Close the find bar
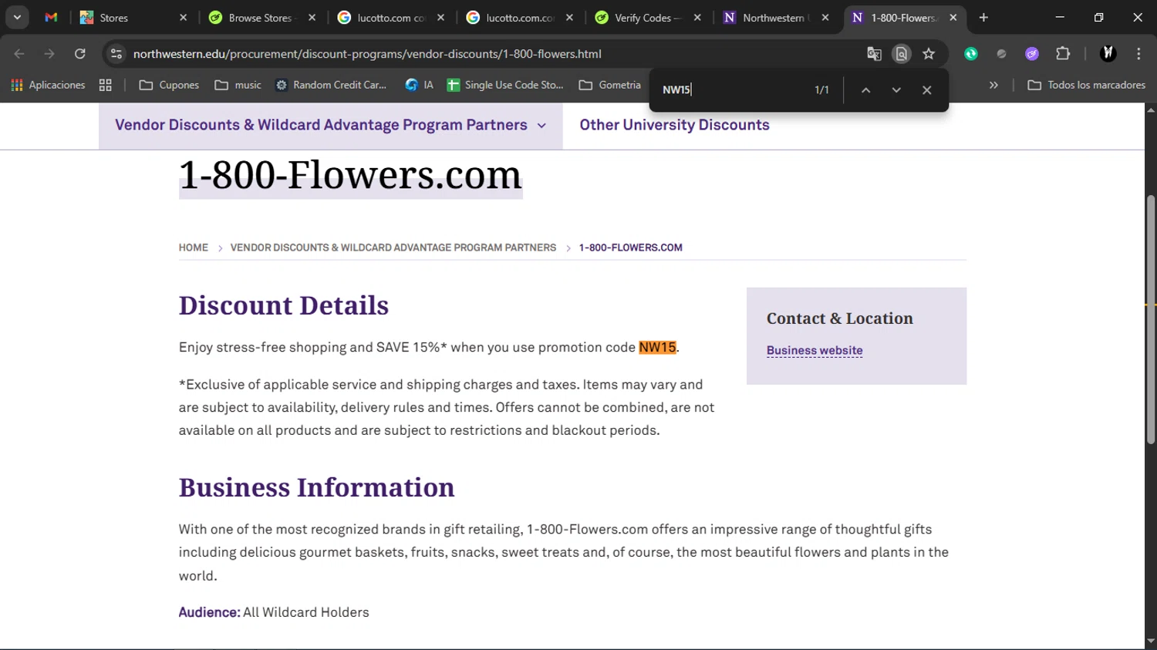The width and height of the screenshot is (1157, 650). (927, 89)
